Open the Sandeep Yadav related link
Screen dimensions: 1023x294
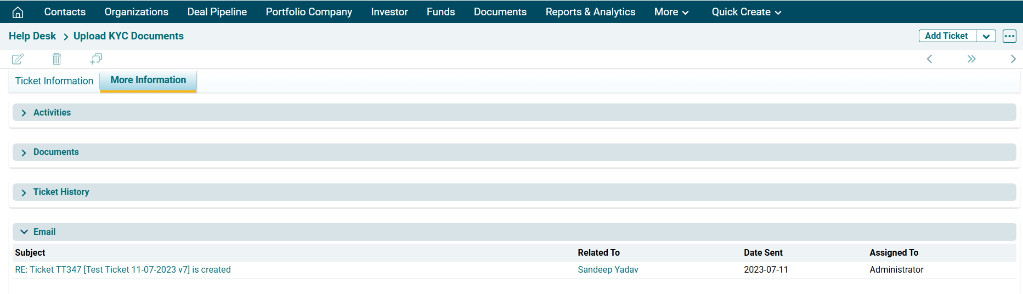608,269
